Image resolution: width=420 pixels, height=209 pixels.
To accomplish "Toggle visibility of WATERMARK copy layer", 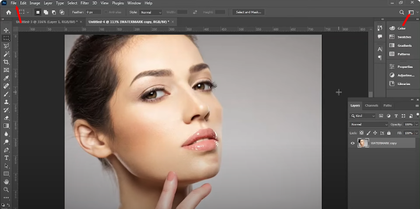I will tap(352, 143).
